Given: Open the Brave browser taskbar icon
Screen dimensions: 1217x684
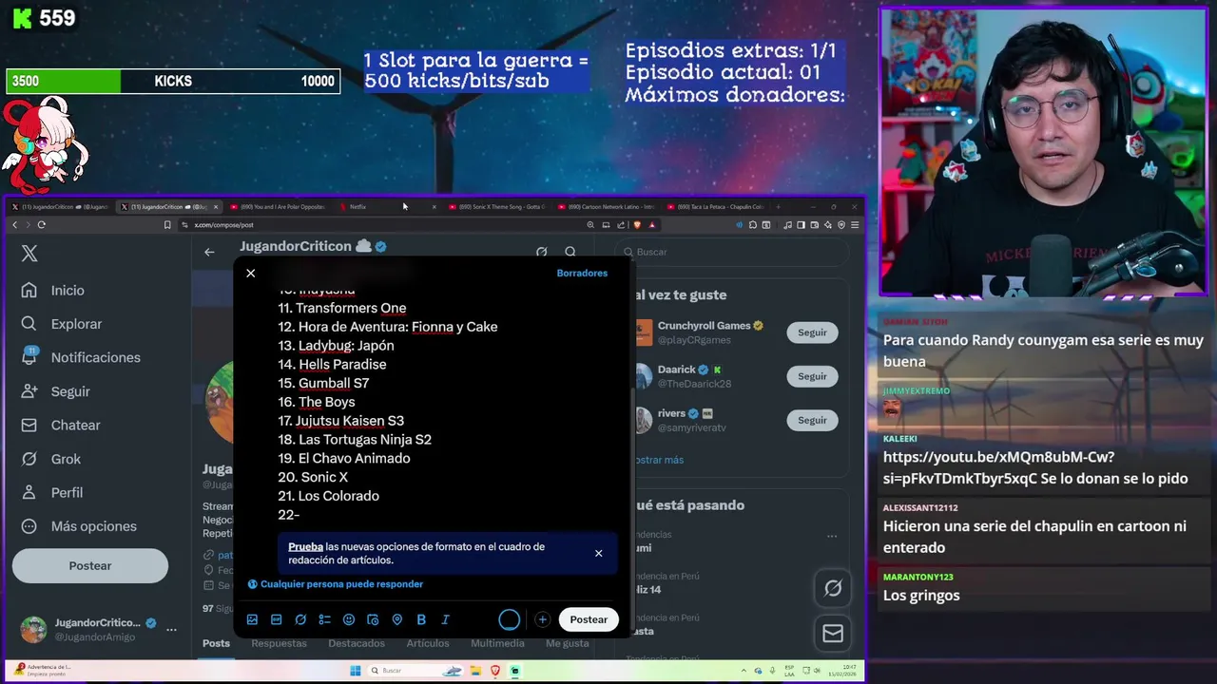Looking at the screenshot, I should tap(494, 671).
